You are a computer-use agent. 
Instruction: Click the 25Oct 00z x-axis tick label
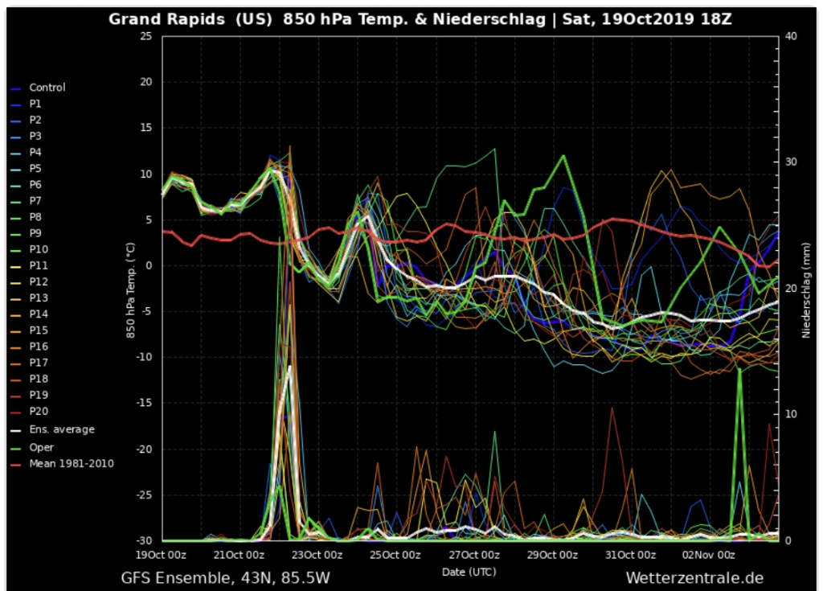point(396,555)
